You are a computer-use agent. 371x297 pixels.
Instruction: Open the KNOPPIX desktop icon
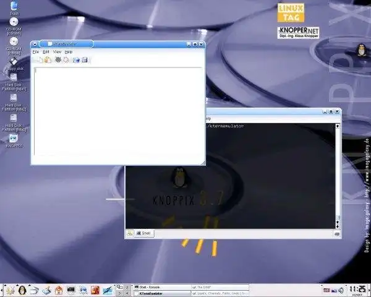(x=14, y=140)
